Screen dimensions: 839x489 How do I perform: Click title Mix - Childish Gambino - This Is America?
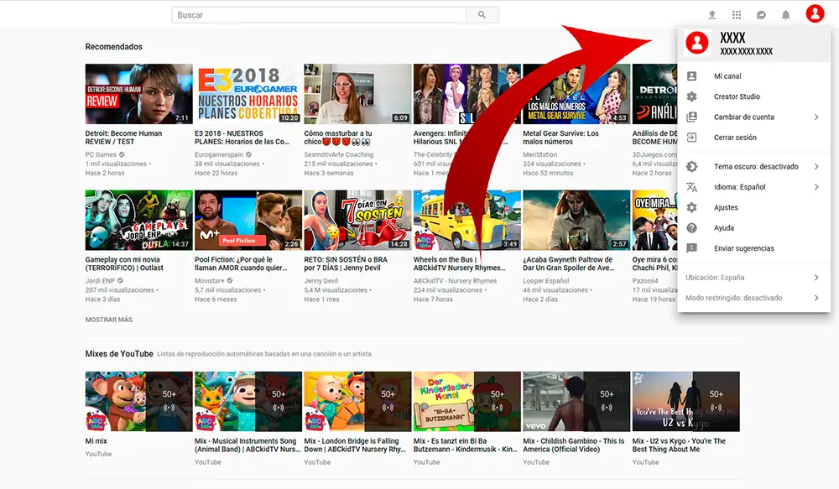point(574,445)
